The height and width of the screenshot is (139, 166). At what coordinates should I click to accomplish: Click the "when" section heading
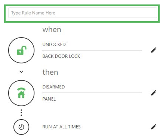coord(52,30)
